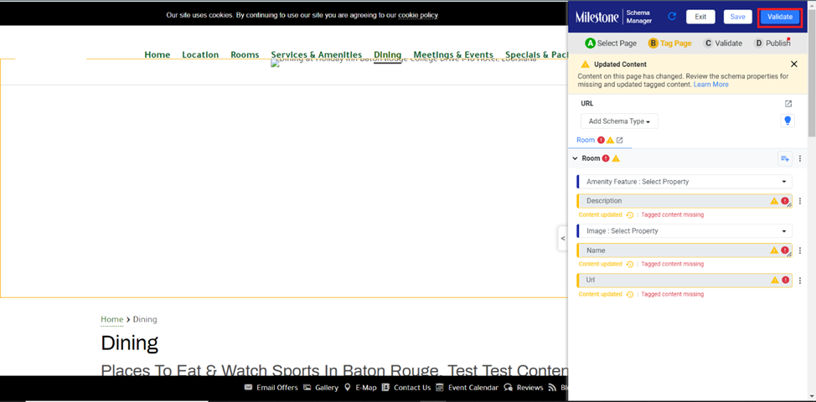Open the Dining navigation menu item

tap(388, 54)
